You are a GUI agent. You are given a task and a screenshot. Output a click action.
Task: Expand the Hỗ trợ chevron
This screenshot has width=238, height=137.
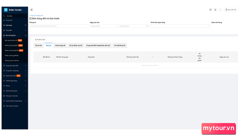(26, 86)
